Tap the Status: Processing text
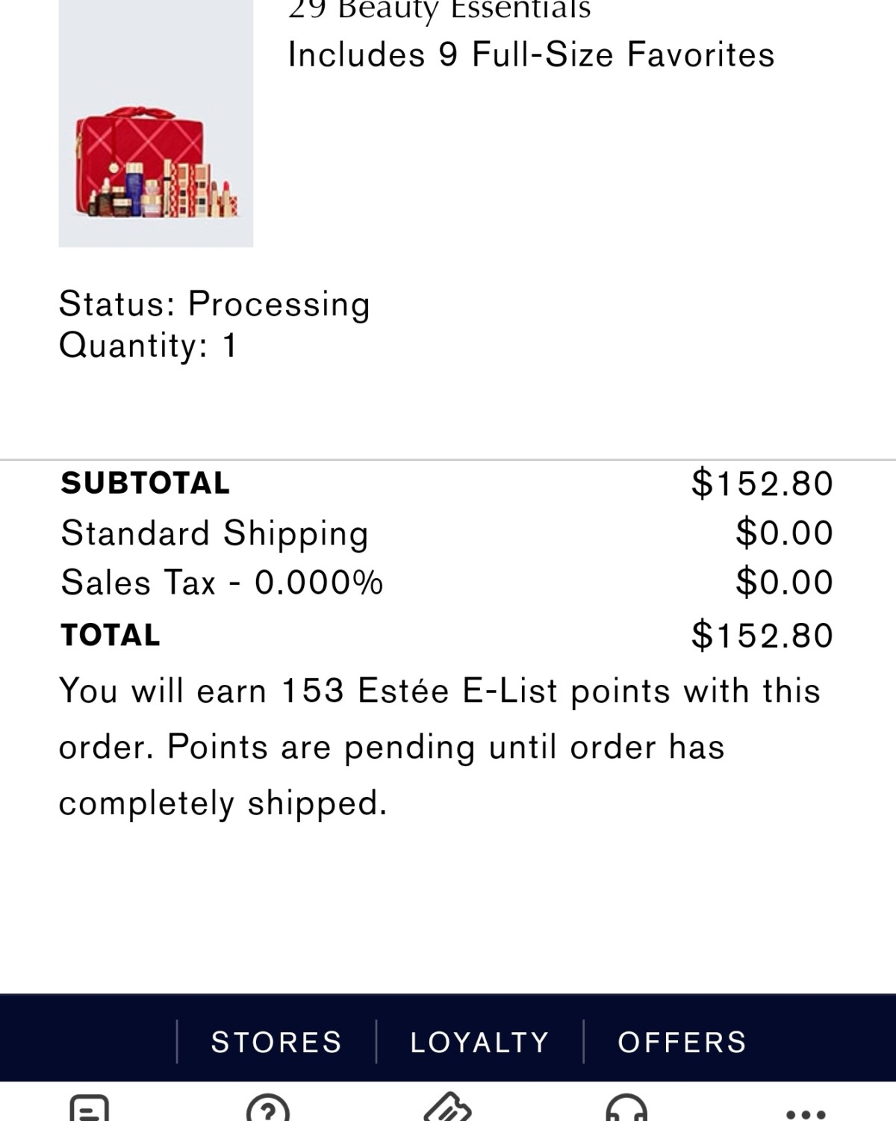This screenshot has width=896, height=1121. click(214, 305)
